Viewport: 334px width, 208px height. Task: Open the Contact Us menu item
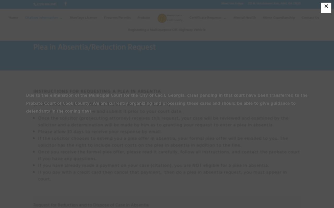pos(310,18)
